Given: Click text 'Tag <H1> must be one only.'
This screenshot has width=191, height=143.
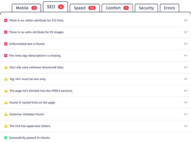Looking at the screenshot, I should (28, 79).
